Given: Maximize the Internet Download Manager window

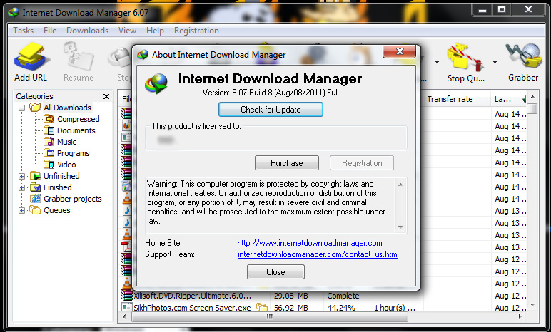Looking at the screenshot, I should coord(502,9).
